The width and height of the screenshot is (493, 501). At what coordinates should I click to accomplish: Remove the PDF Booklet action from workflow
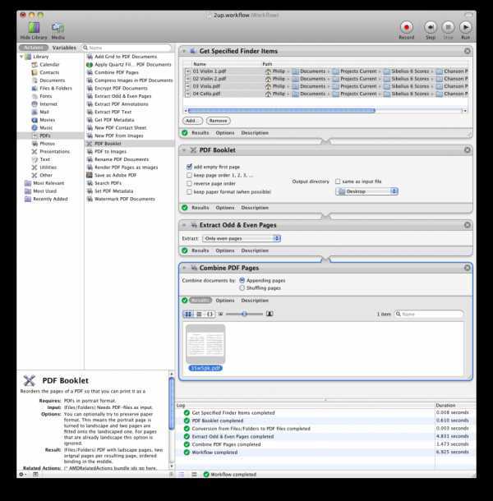tap(467, 149)
